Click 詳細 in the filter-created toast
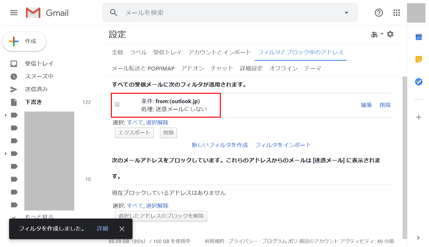Screen dimensions: 429x247 (x=102, y=229)
